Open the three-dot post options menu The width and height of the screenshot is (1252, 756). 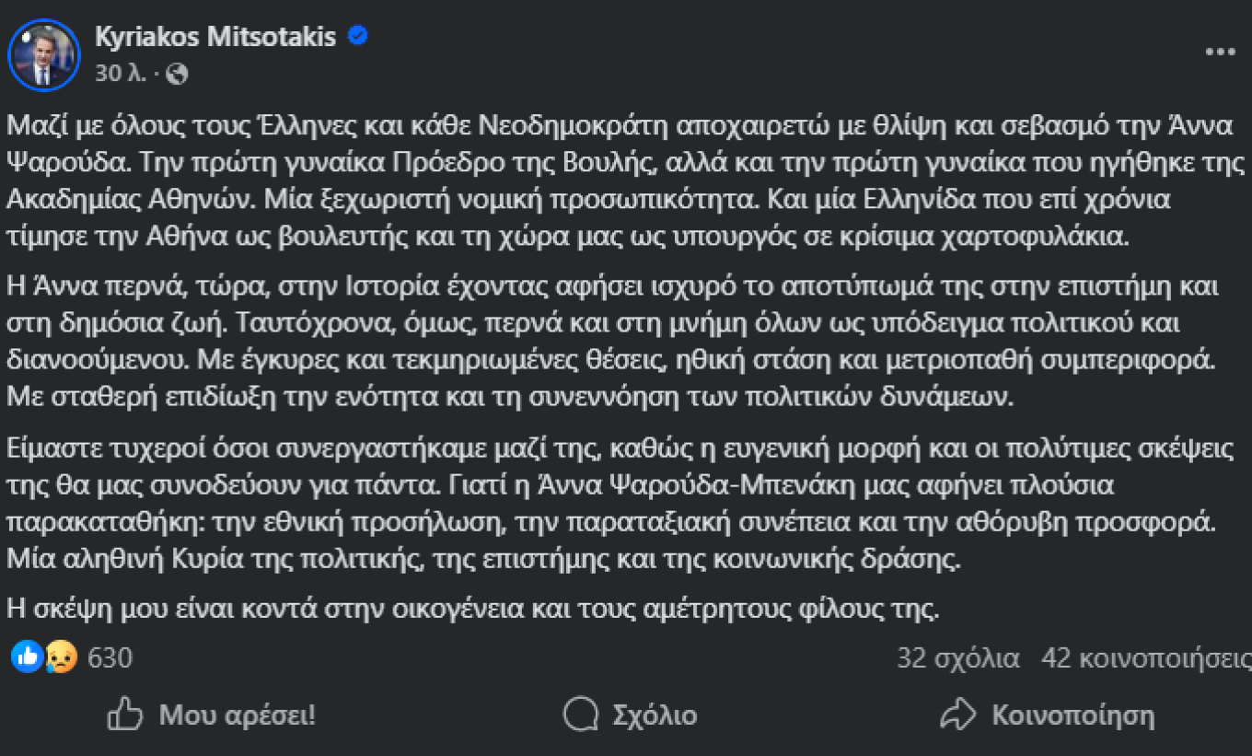point(1219,52)
